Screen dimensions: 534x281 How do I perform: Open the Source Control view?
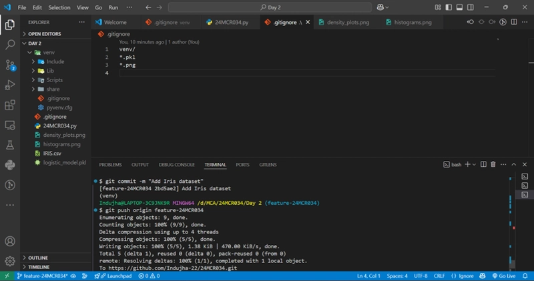click(10, 65)
